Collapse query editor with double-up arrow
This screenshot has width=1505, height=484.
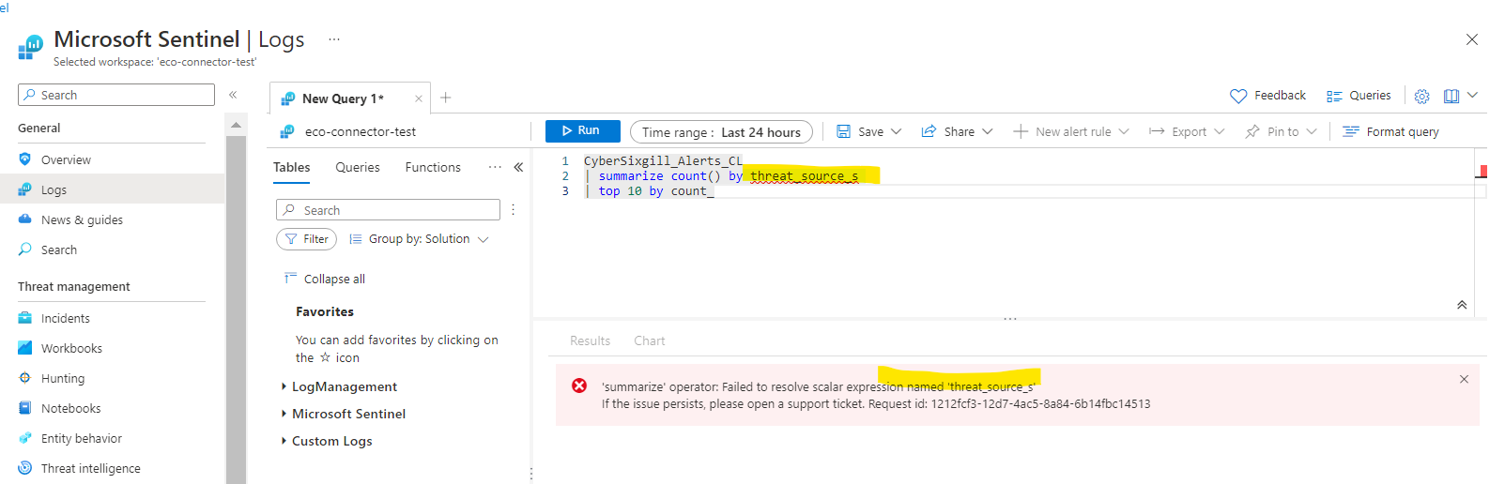[x=1462, y=305]
